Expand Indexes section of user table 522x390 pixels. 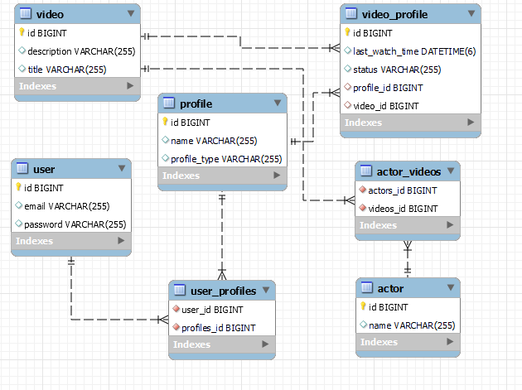[121, 241]
